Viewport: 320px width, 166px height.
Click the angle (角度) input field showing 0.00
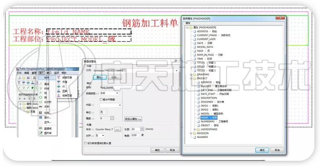(x=135, y=135)
